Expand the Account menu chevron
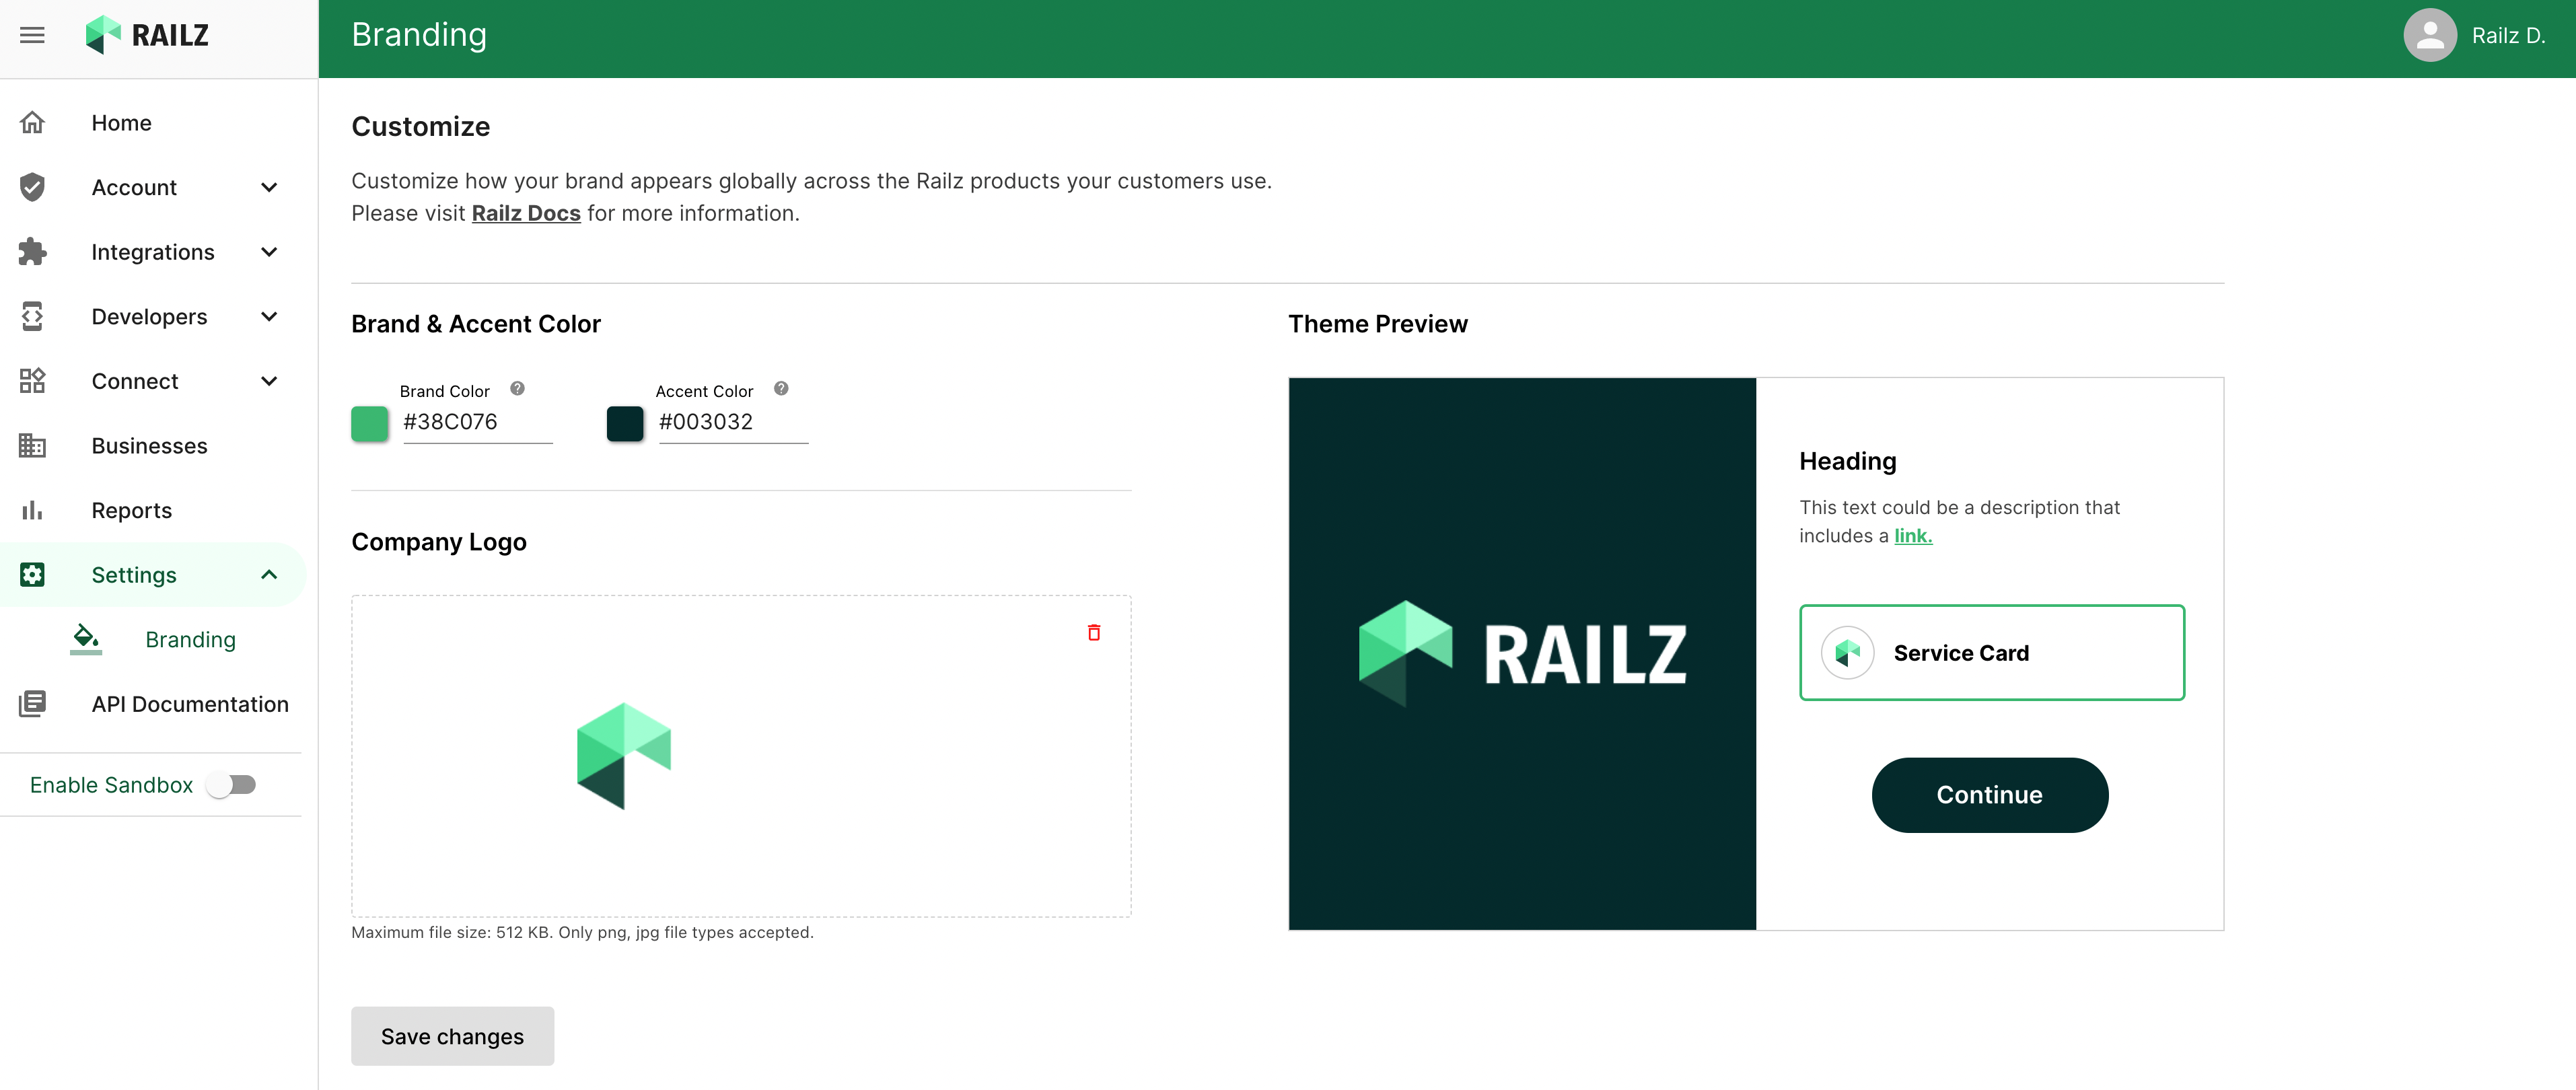 [268, 187]
